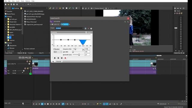
Task: Expand the Shevchuk Vladimir folder
Action: coord(6,25)
